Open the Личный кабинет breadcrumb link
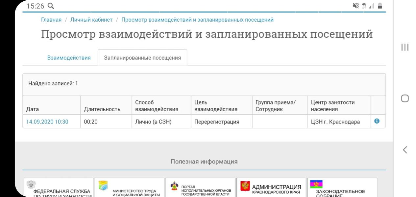The width and height of the screenshot is (416, 197). [91, 20]
